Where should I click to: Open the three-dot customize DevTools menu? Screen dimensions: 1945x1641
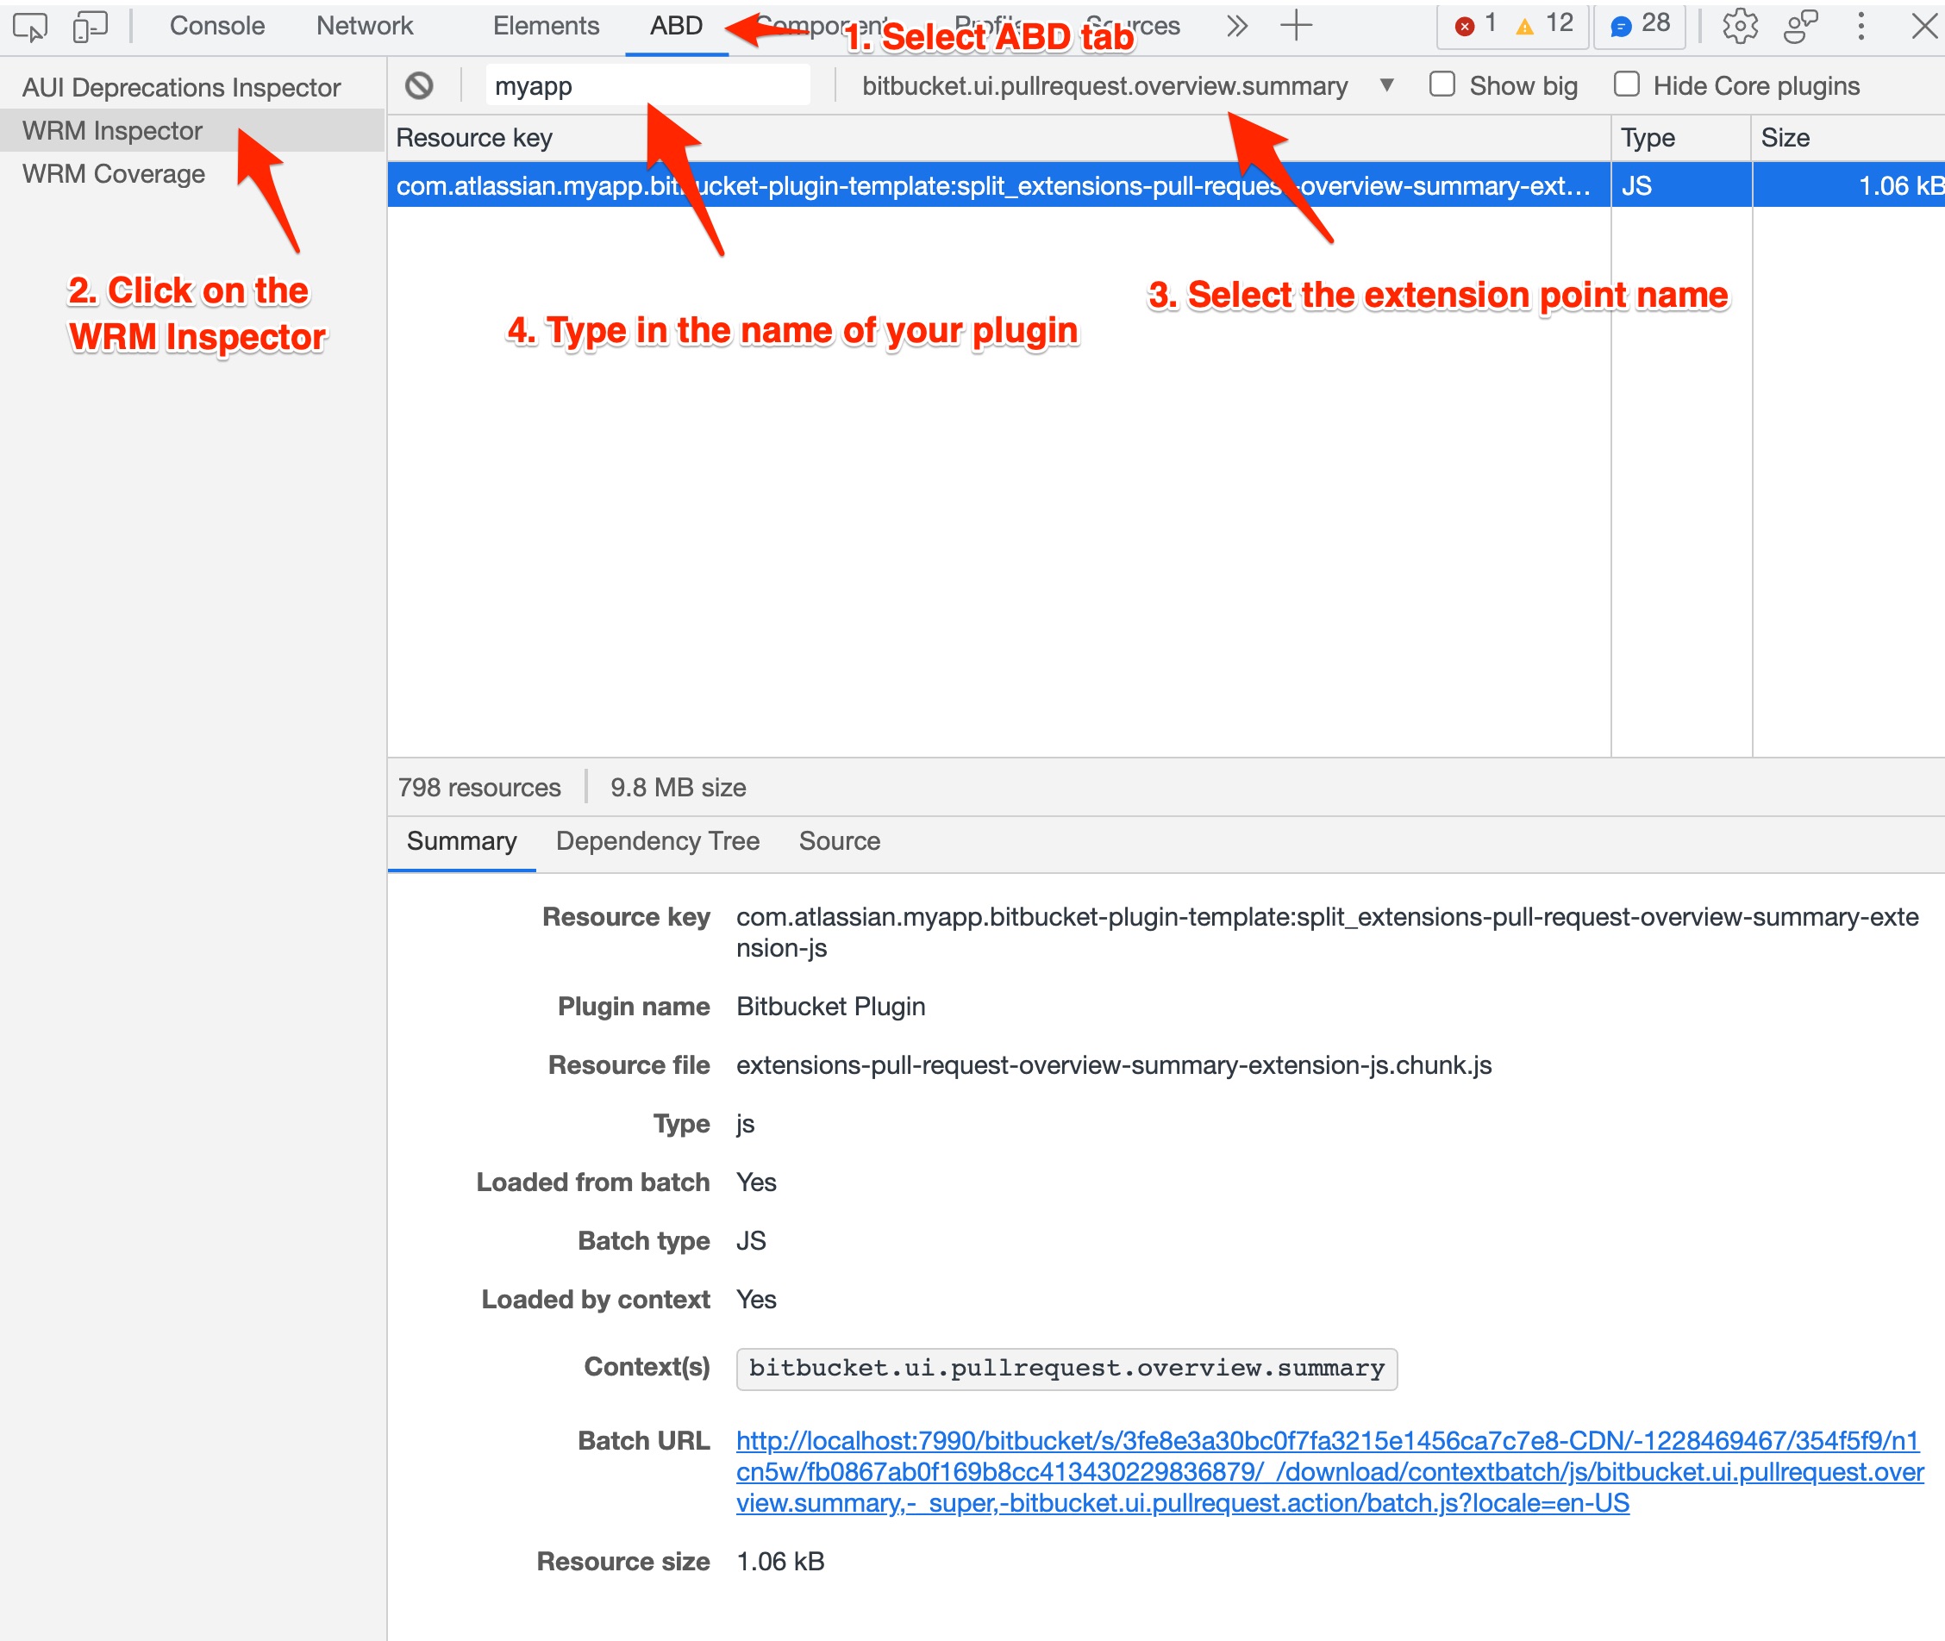click(x=1861, y=26)
